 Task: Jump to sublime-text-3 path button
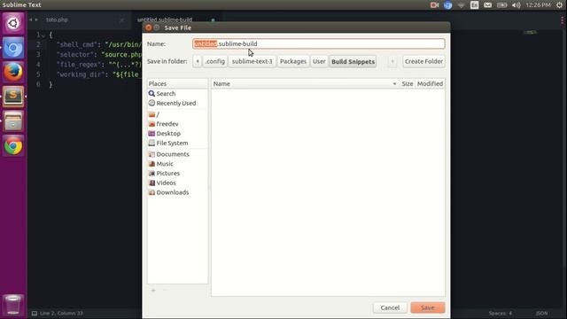coord(252,61)
